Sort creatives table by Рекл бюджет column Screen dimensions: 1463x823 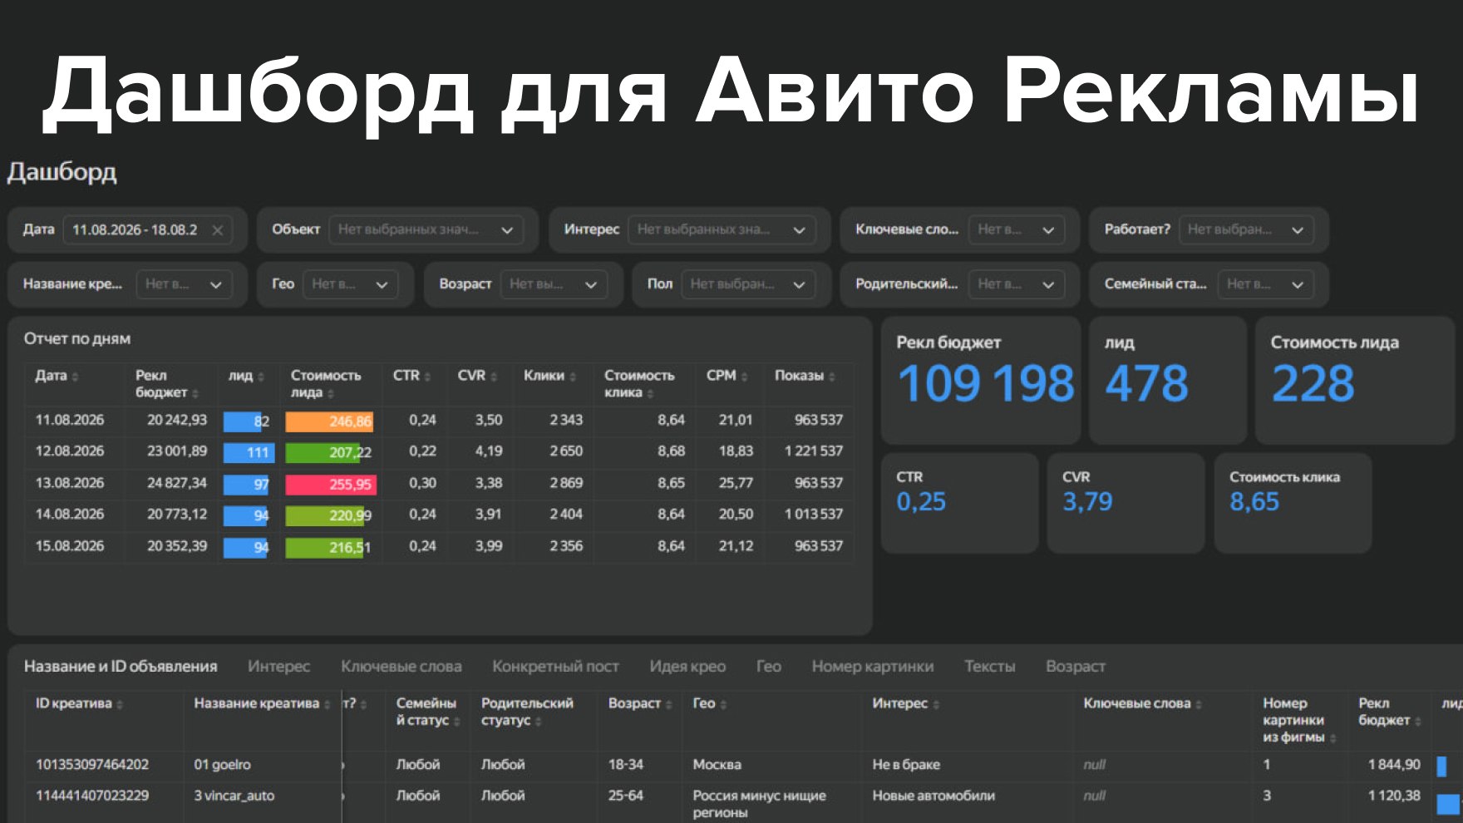coord(1390,712)
